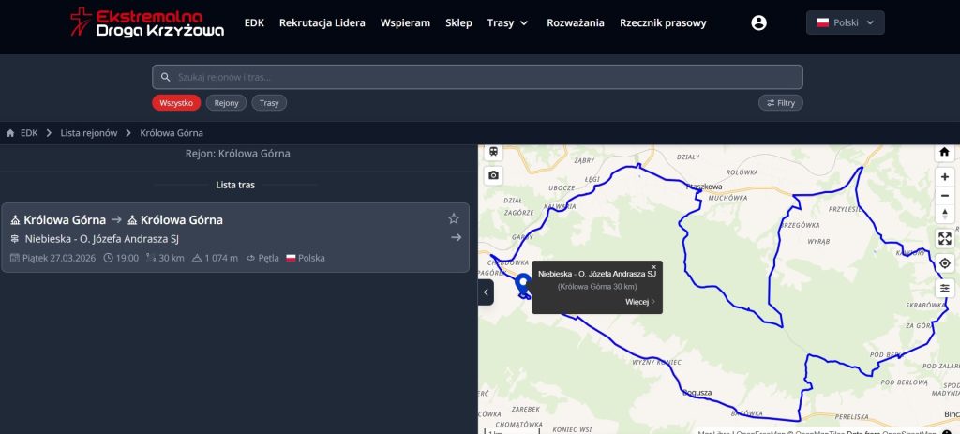
Task: Toggle public transport layer icon
Action: pyautogui.click(x=494, y=152)
